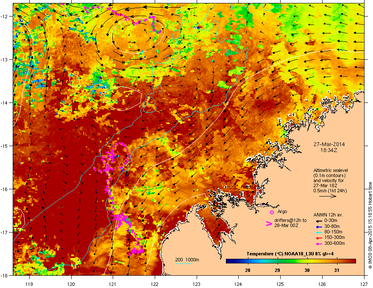Click the latitude axis label '-12'
373x288 pixels.
pyautogui.click(x=4, y=17)
